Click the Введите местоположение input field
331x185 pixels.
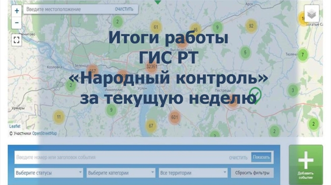67,9
